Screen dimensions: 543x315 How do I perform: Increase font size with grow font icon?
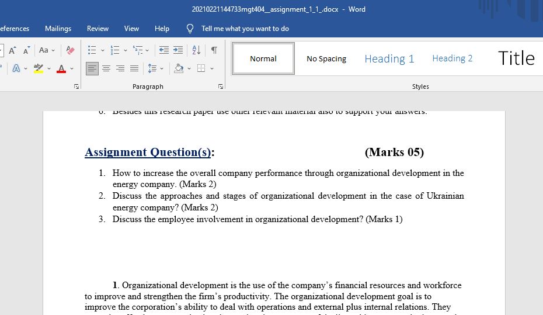coord(12,50)
